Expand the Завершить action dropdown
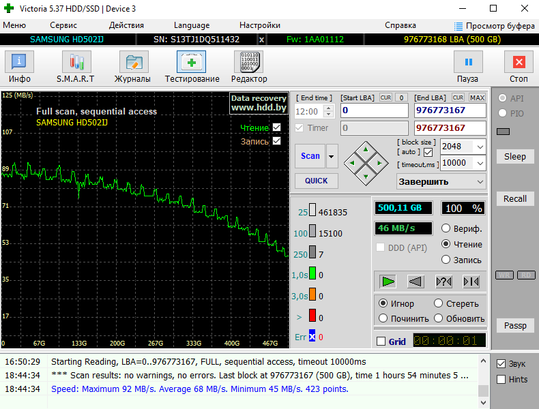The width and height of the screenshot is (539, 409). pyautogui.click(x=480, y=182)
